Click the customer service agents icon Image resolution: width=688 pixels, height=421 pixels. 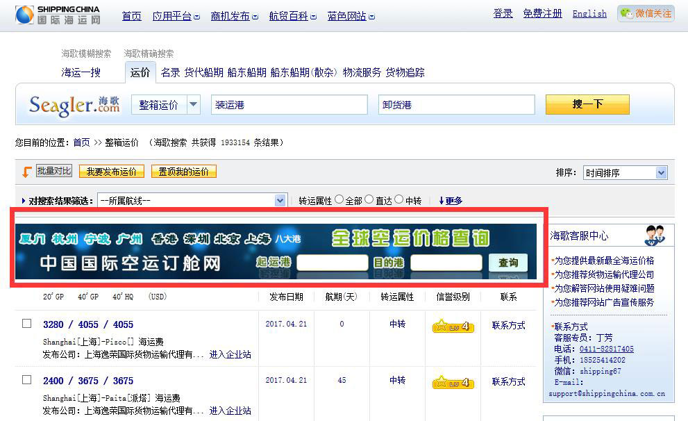[x=654, y=235]
